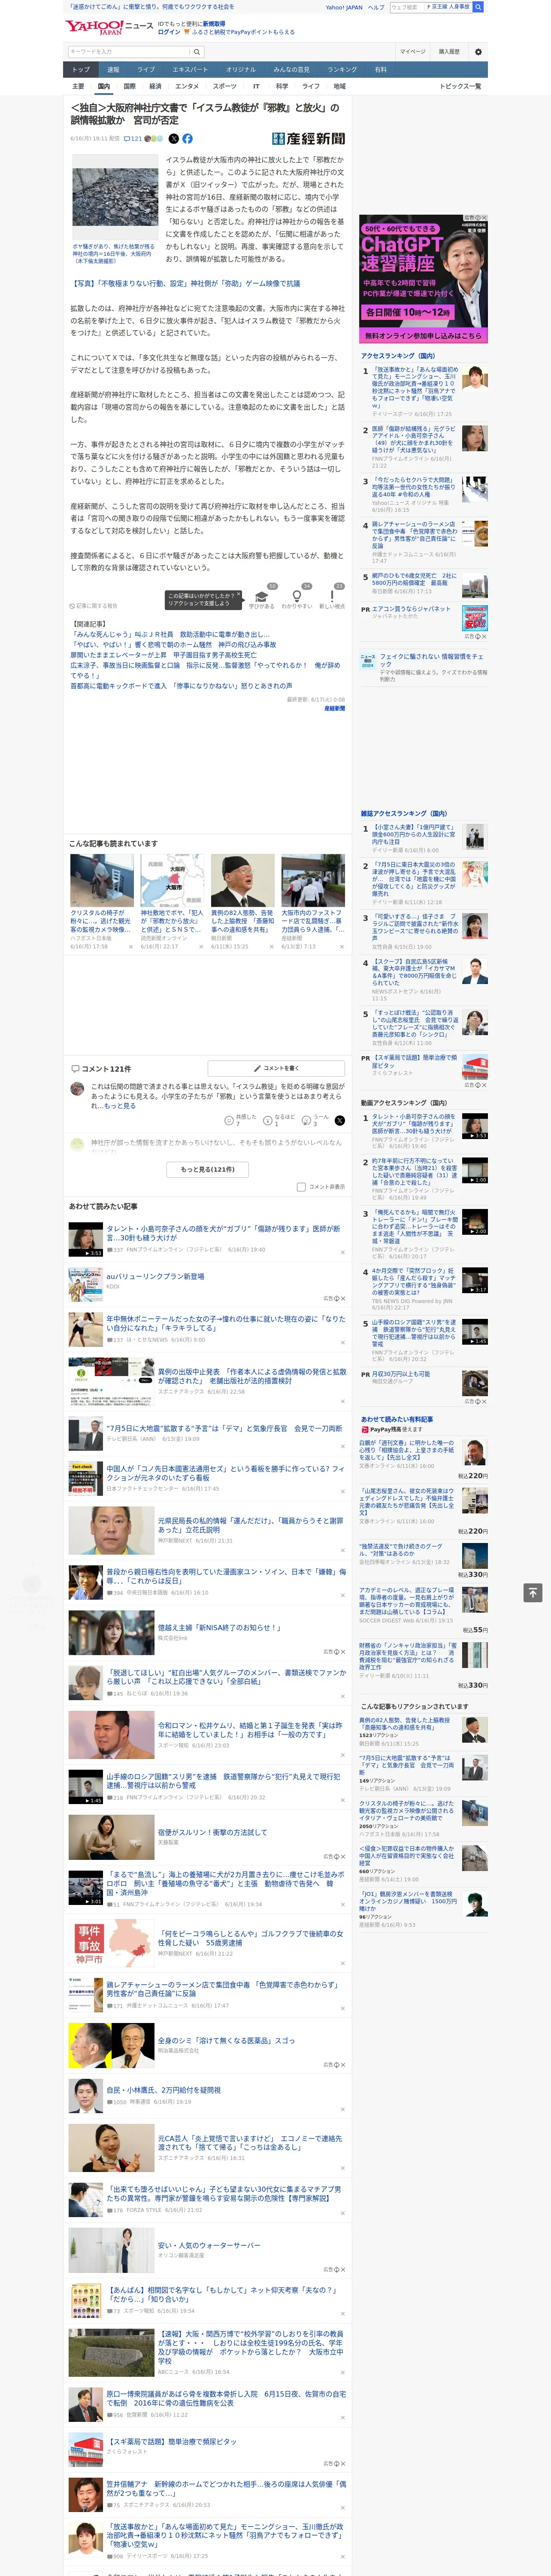Open 速報 tab in main navigation

[113, 70]
